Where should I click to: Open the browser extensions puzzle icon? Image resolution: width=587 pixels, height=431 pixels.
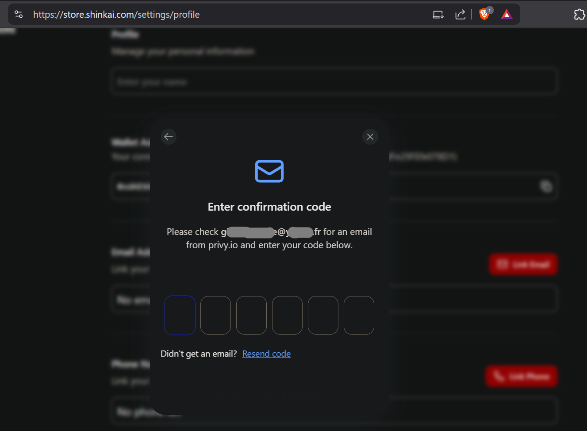[x=579, y=14]
